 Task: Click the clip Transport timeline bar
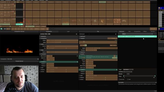pos(98,42)
